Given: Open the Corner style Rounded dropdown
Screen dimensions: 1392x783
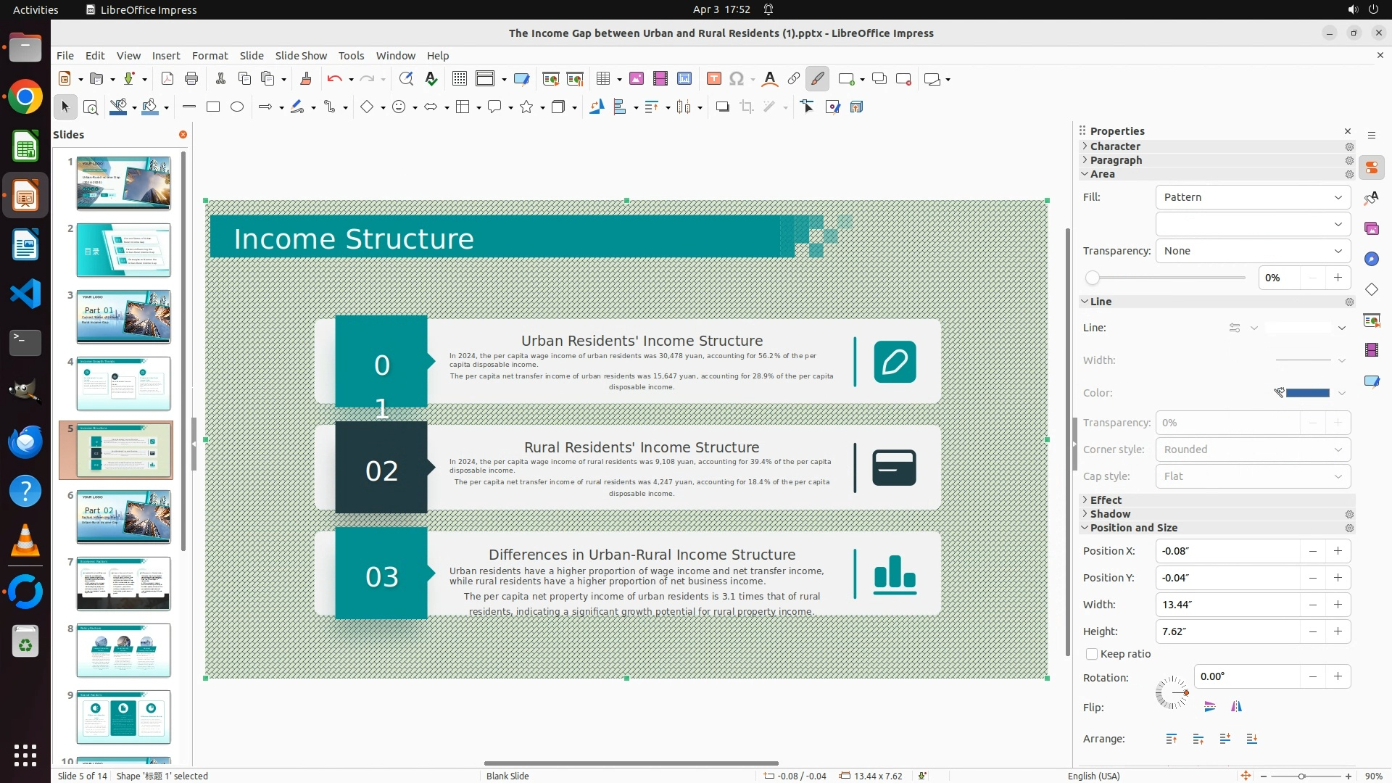Looking at the screenshot, I should coord(1252,449).
